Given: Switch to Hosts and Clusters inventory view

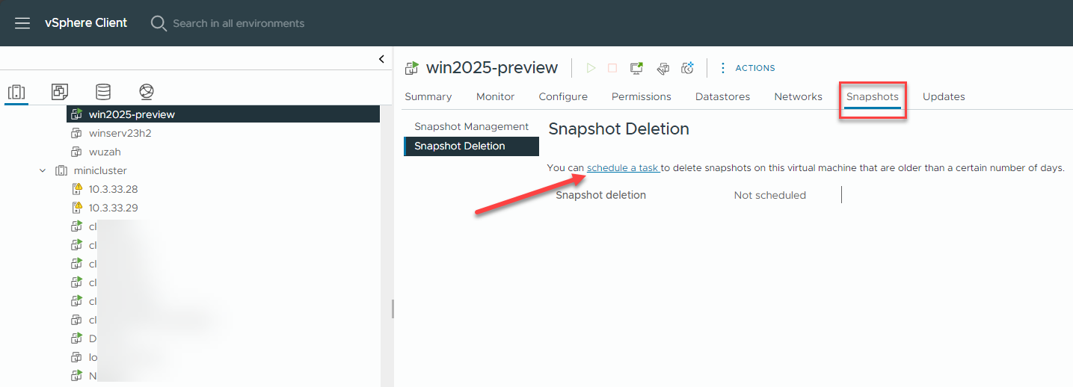Looking at the screenshot, I should (16, 92).
